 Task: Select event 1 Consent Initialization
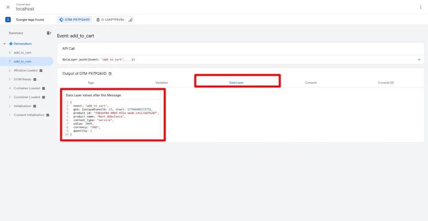(27, 115)
